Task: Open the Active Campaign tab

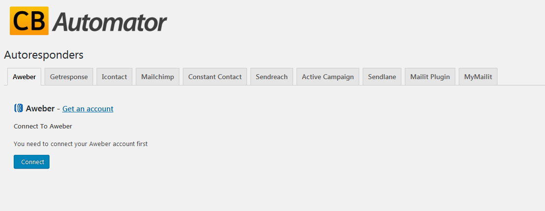Action: 327,77
